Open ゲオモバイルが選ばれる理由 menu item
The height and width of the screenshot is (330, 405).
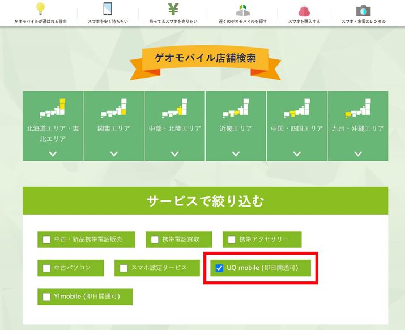point(41,22)
